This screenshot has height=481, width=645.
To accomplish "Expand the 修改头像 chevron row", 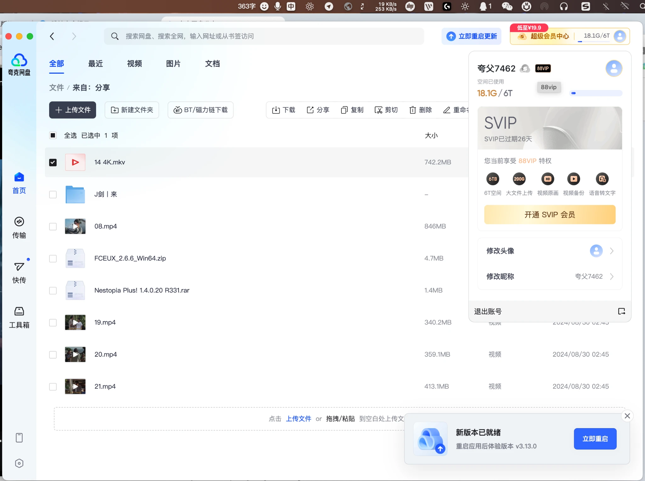I will pyautogui.click(x=612, y=251).
